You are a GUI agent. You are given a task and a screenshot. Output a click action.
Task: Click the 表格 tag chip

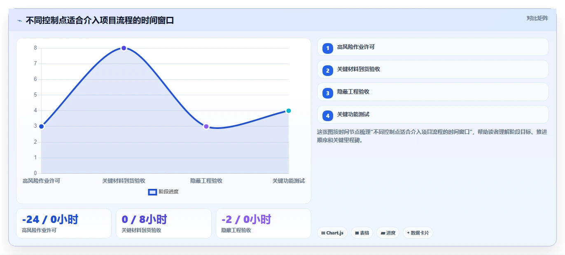tap(362, 233)
